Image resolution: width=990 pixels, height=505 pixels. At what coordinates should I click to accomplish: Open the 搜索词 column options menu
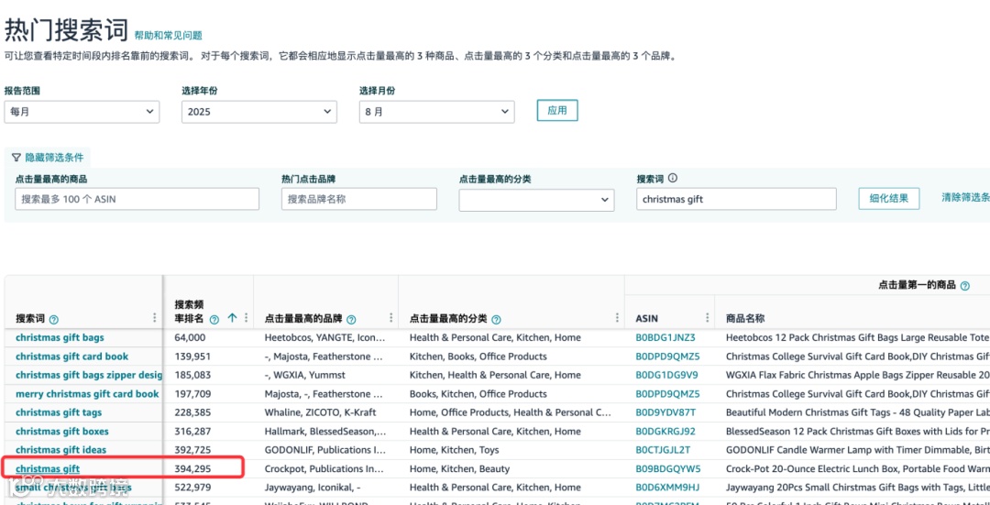(x=155, y=318)
